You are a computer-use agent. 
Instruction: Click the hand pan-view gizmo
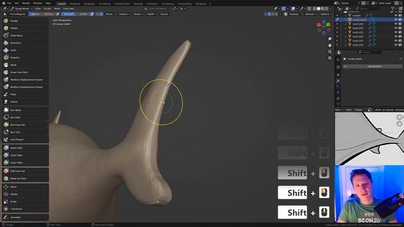pyautogui.click(x=330, y=45)
